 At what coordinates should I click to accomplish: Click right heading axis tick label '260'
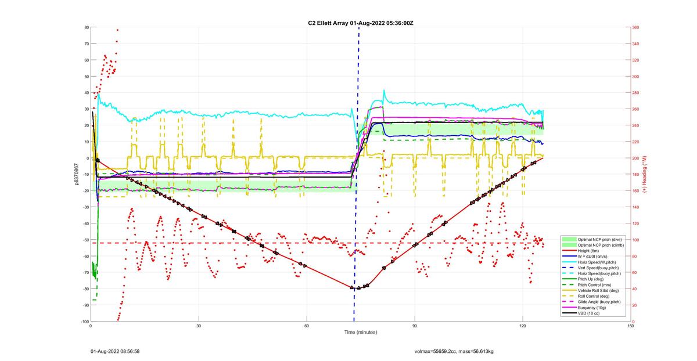point(636,109)
